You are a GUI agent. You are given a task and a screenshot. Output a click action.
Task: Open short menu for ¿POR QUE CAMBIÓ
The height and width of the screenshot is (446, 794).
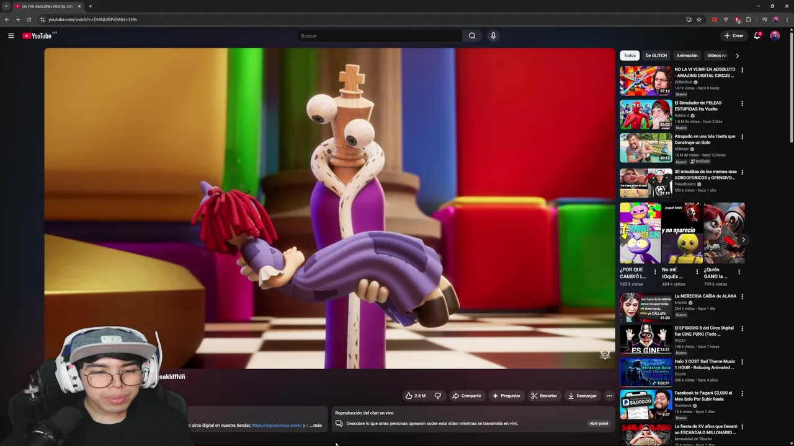[655, 271]
